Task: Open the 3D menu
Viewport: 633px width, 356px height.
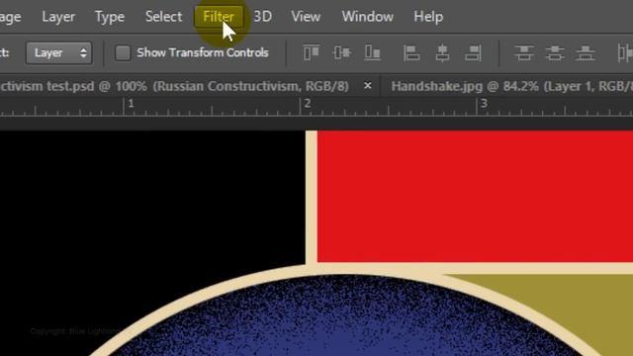Action: [x=262, y=17]
